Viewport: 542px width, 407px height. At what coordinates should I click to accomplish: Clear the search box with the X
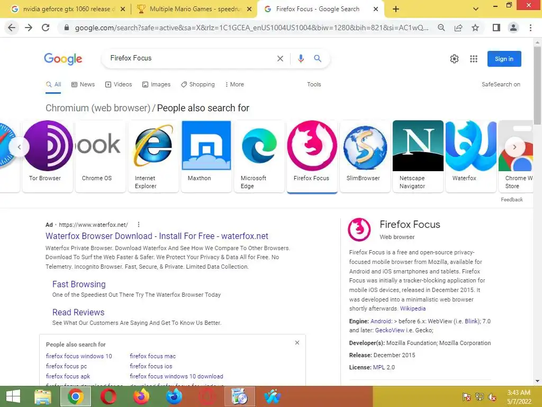coord(280,58)
